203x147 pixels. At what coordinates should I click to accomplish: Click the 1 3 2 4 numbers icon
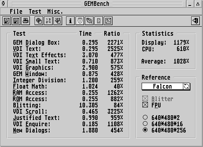[x=48, y=21]
